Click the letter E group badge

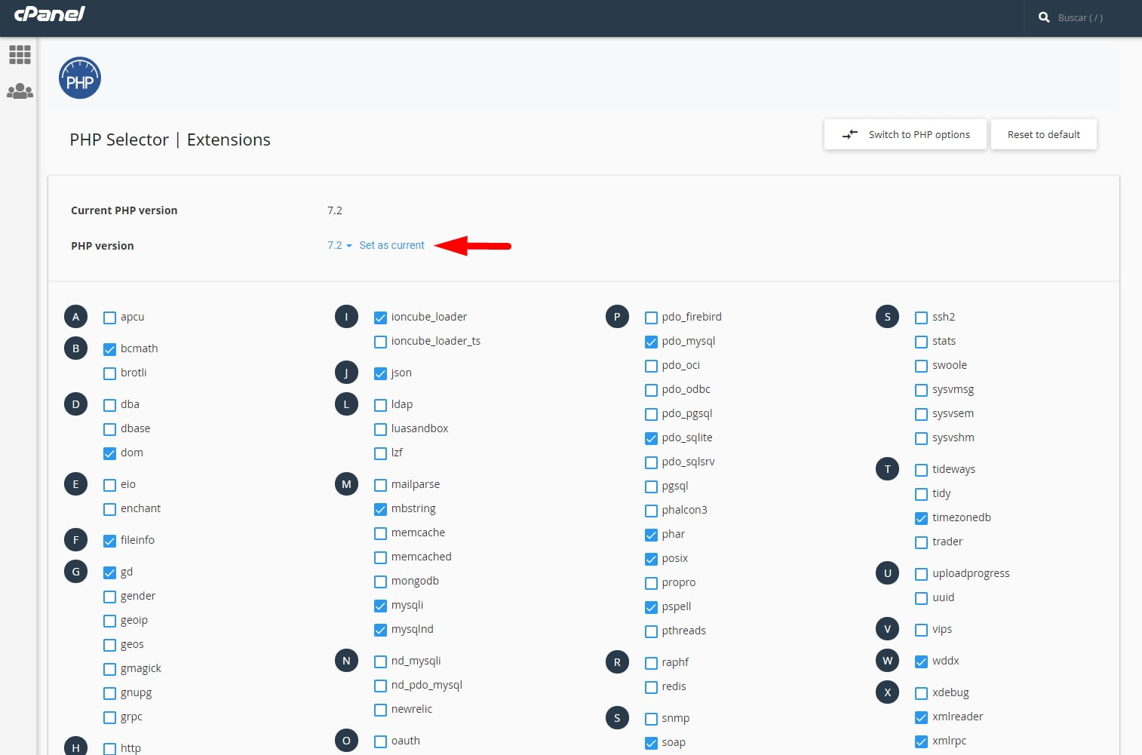pos(75,484)
